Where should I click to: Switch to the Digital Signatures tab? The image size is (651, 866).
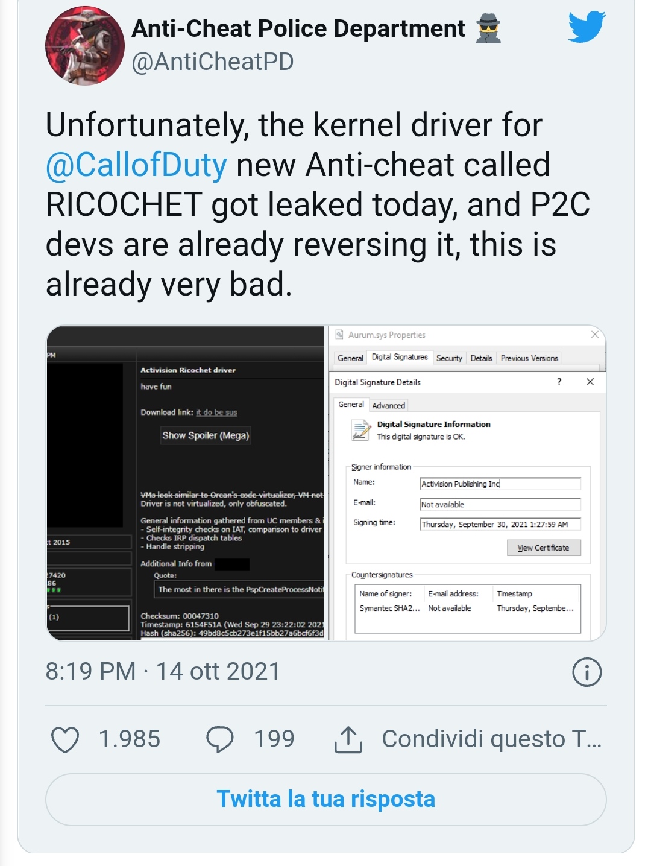coord(400,356)
